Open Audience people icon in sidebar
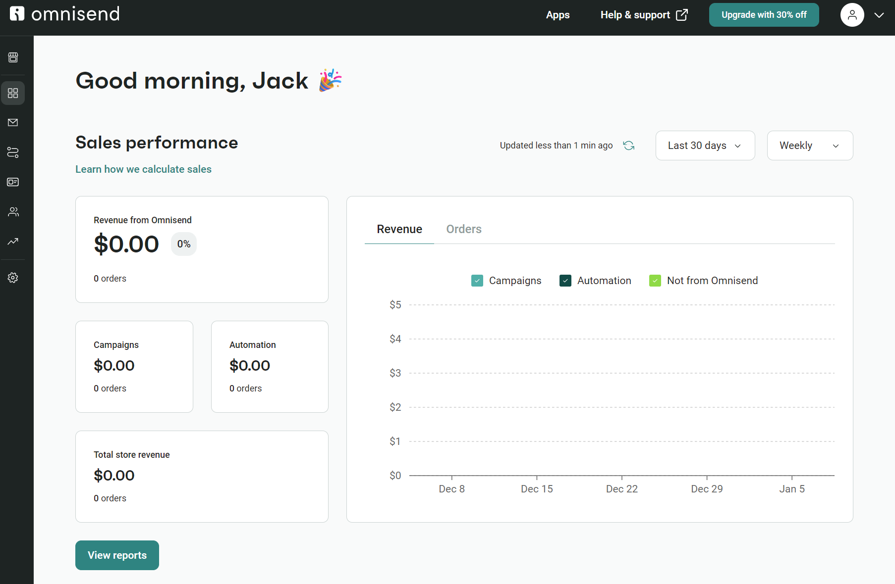Image resolution: width=895 pixels, height=584 pixels. (x=13, y=212)
